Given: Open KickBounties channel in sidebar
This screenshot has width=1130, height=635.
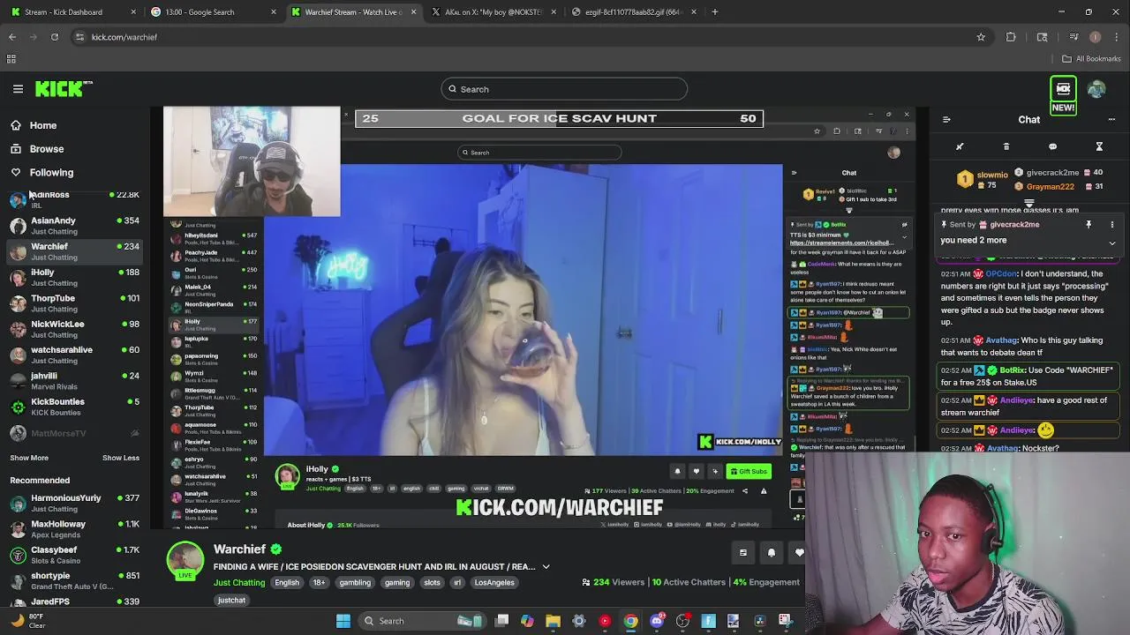Looking at the screenshot, I should click(74, 407).
